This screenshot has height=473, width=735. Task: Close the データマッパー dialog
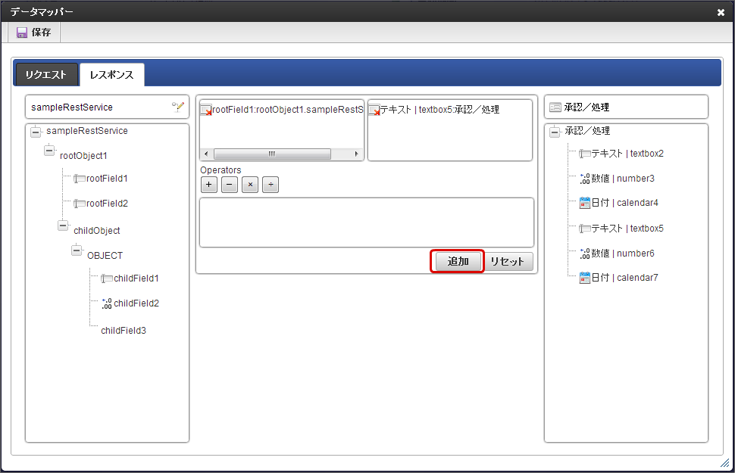[721, 12]
